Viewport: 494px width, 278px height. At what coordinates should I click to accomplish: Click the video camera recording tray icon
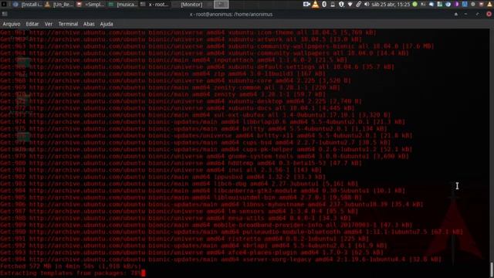306,4
